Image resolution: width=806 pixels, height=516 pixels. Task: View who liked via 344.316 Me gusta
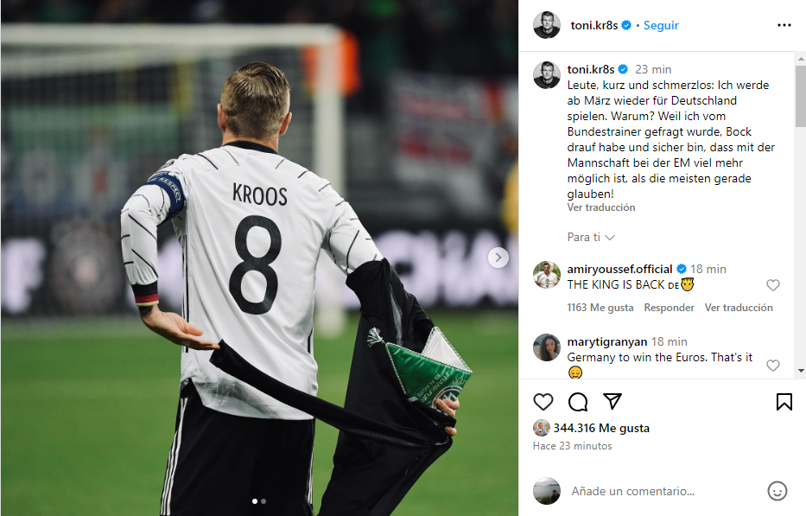point(601,428)
